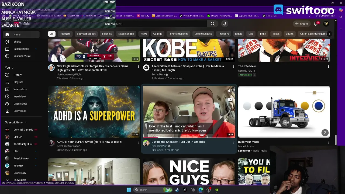Select the yellow color swatch on Mack ad
This screenshot has height=194, width=345.
point(305,106)
